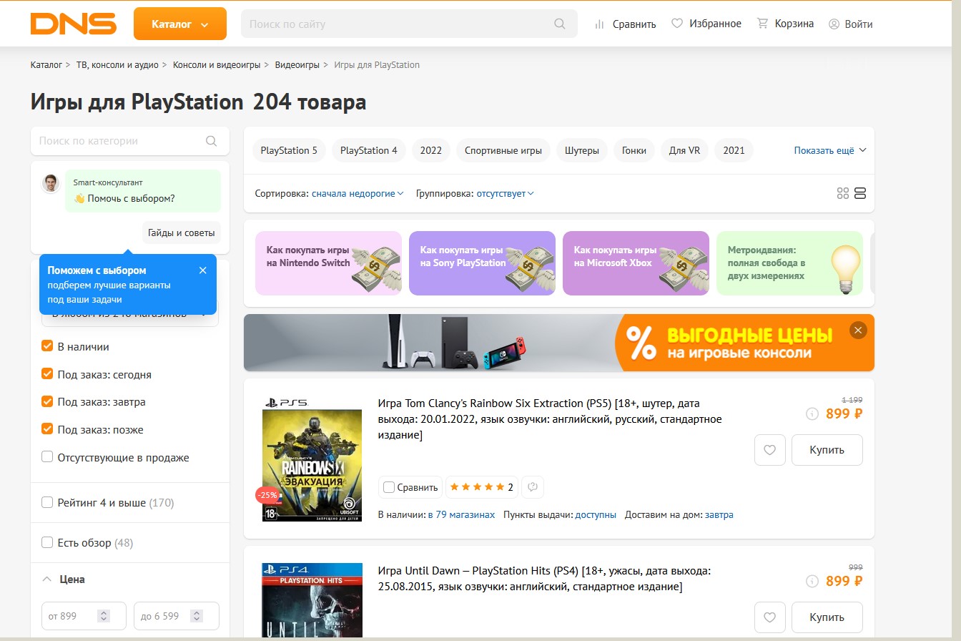Go to Видеоигры breadcrumb
Viewport: 961px width, 641px height.
point(297,64)
